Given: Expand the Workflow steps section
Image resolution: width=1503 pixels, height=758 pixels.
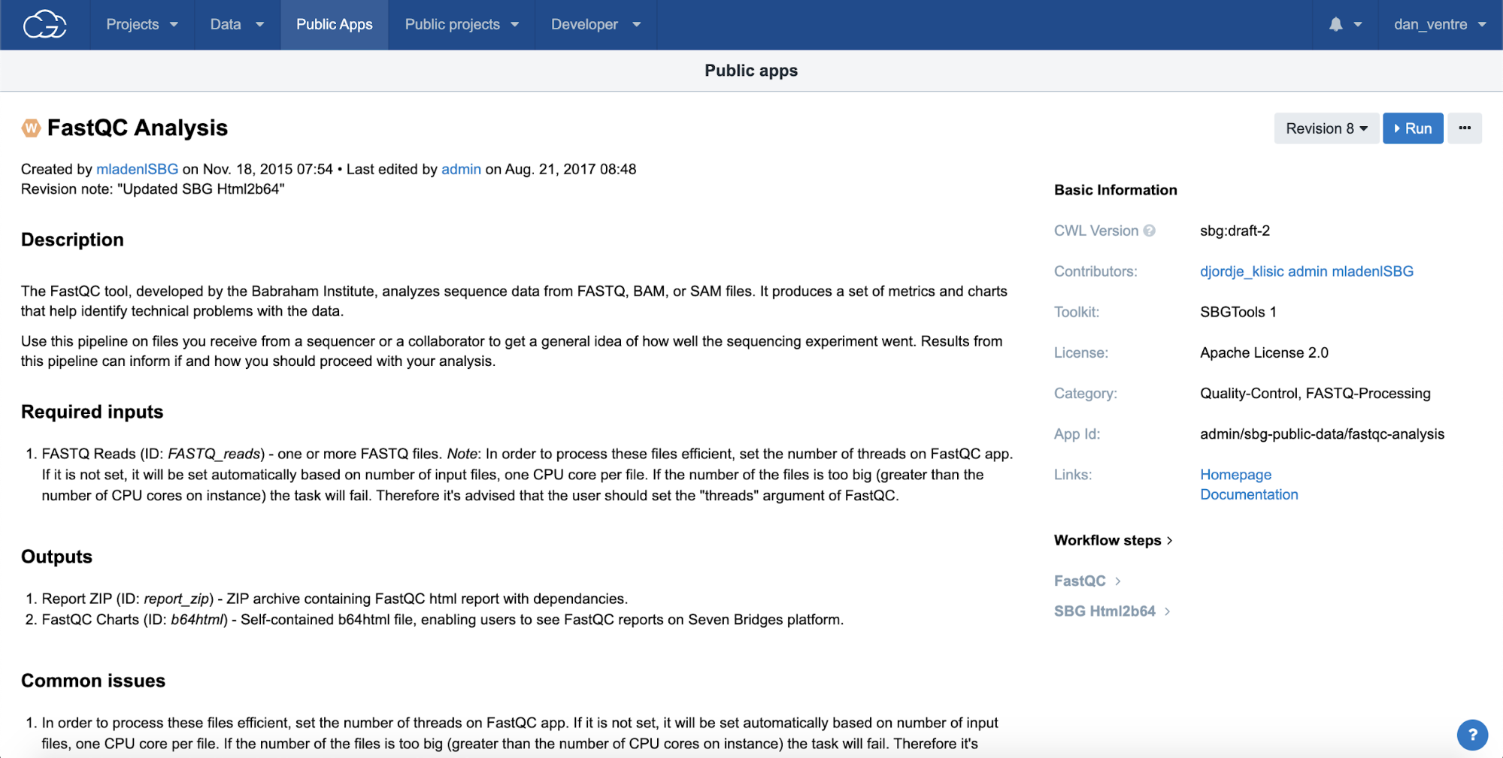Looking at the screenshot, I should click(1113, 540).
